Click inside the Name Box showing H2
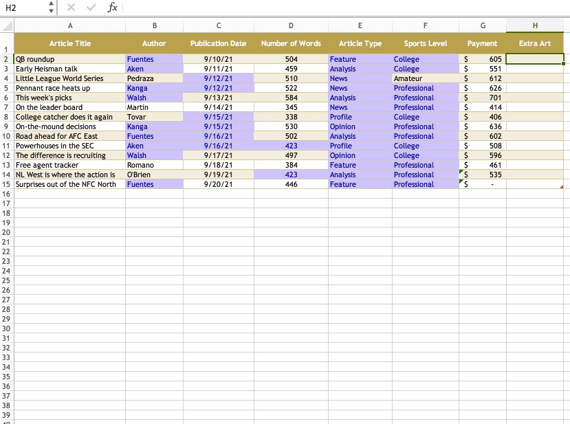This screenshot has width=570, height=424. (x=21, y=8)
